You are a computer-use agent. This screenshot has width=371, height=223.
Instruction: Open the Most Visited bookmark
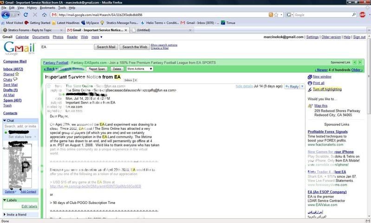click(x=12, y=23)
